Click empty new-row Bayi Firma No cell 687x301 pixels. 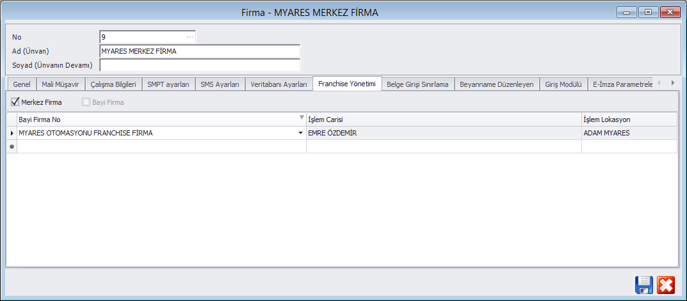coord(161,146)
